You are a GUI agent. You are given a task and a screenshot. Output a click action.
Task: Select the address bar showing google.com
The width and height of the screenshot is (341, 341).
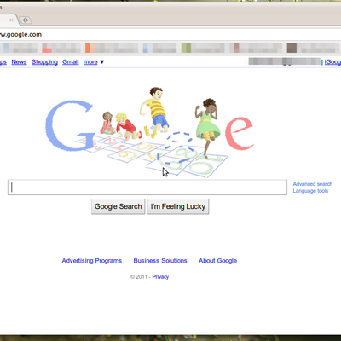[x=170, y=34]
